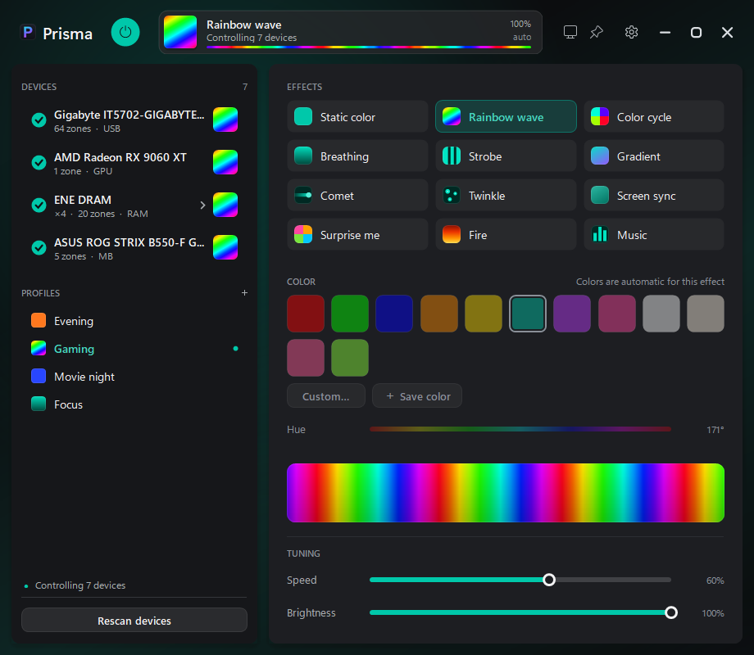
Task: Uncheck the ASUS ROG STRIX B550-F checkbox
Action: (x=39, y=248)
